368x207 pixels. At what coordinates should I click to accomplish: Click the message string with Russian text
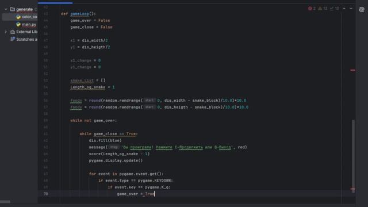click(x=178, y=147)
